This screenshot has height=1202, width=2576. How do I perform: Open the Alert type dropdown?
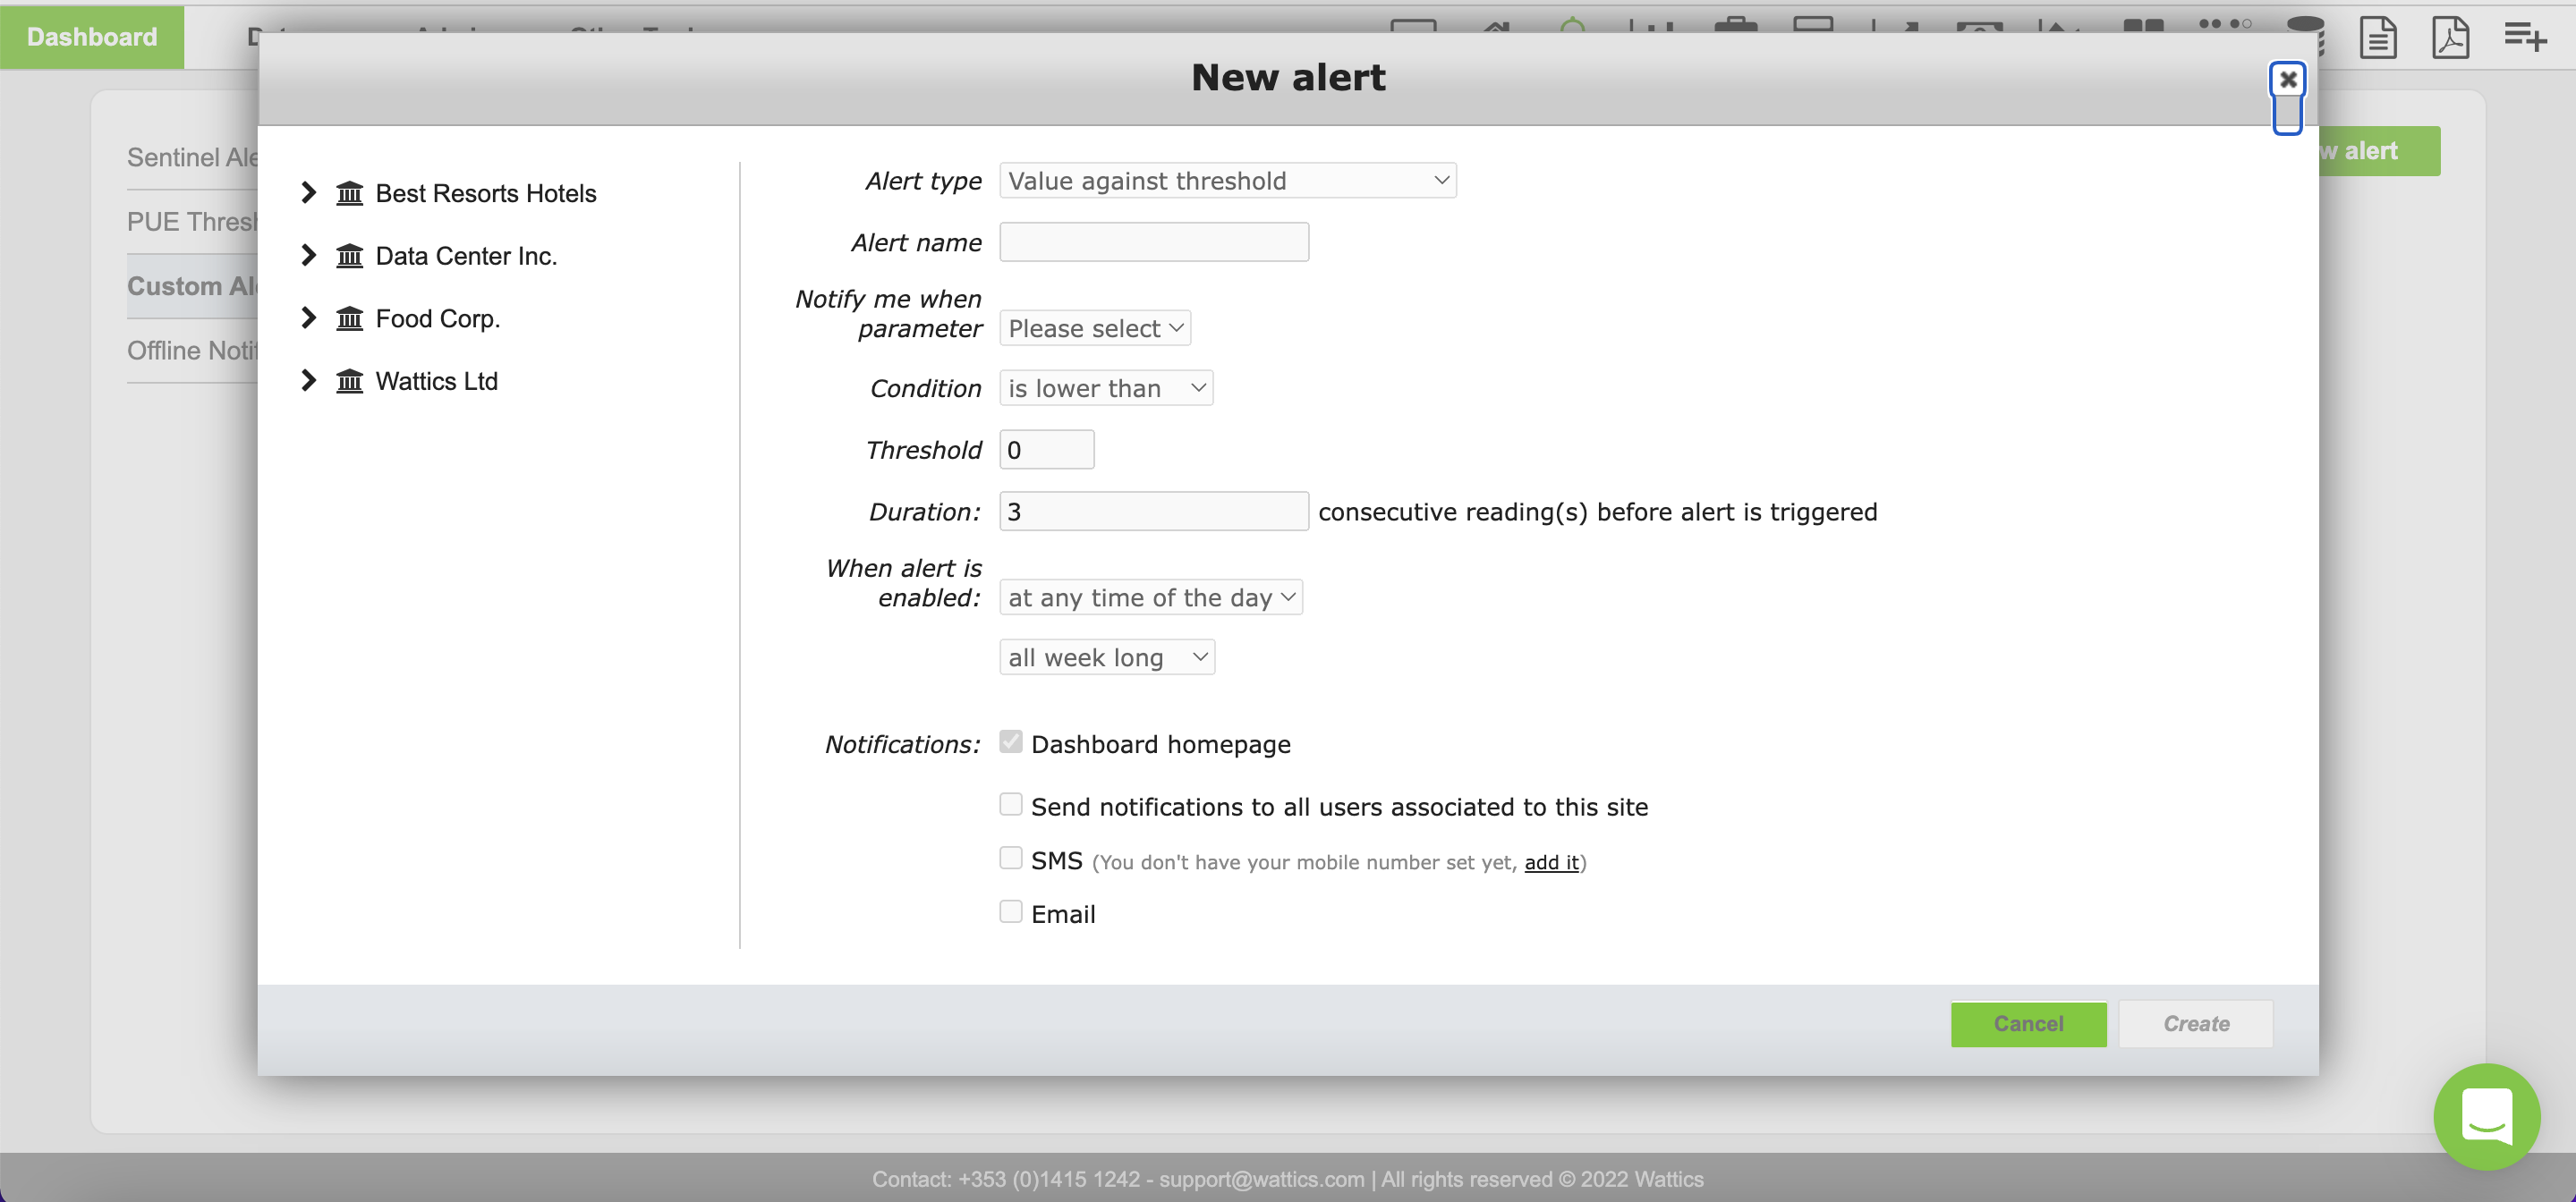click(x=1227, y=181)
